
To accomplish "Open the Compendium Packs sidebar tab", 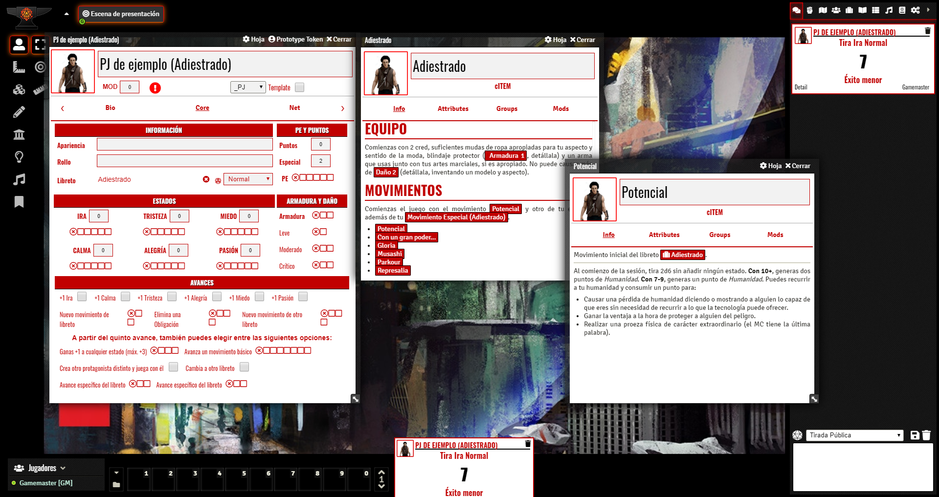I will 902,10.
